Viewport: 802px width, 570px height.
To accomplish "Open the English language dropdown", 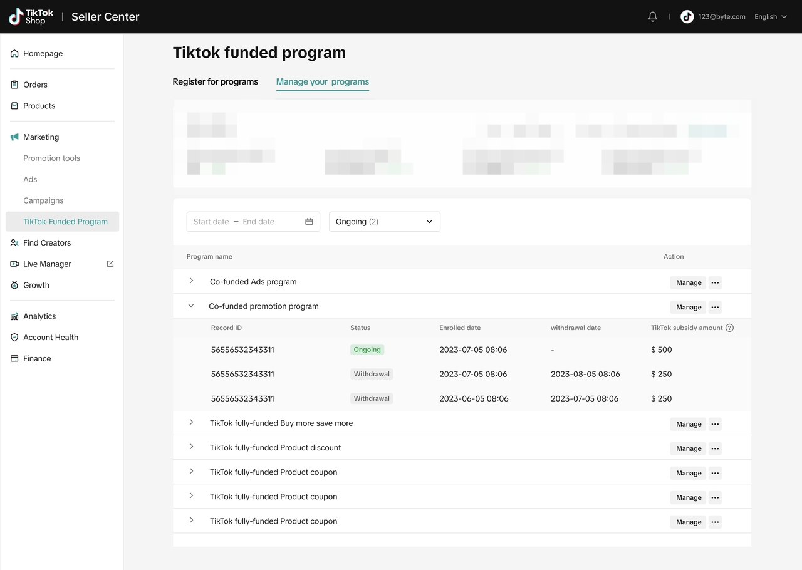I will (771, 17).
